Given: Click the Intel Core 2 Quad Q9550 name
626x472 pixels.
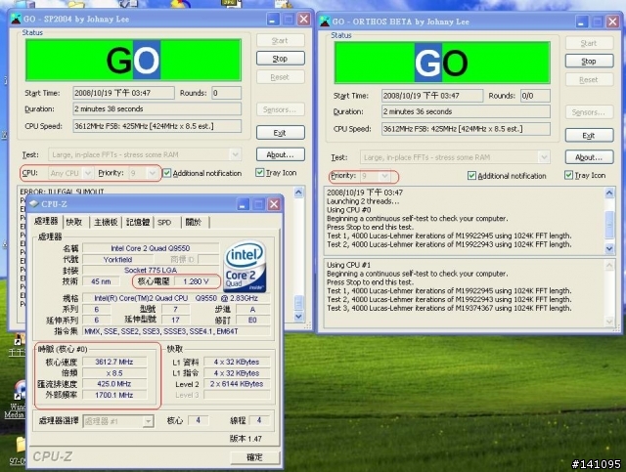Looking at the screenshot, I should (x=151, y=248).
